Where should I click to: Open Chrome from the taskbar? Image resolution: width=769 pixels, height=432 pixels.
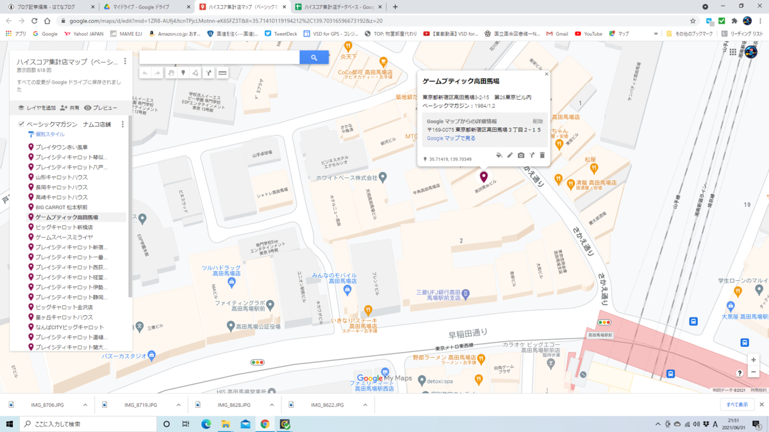tap(265, 424)
